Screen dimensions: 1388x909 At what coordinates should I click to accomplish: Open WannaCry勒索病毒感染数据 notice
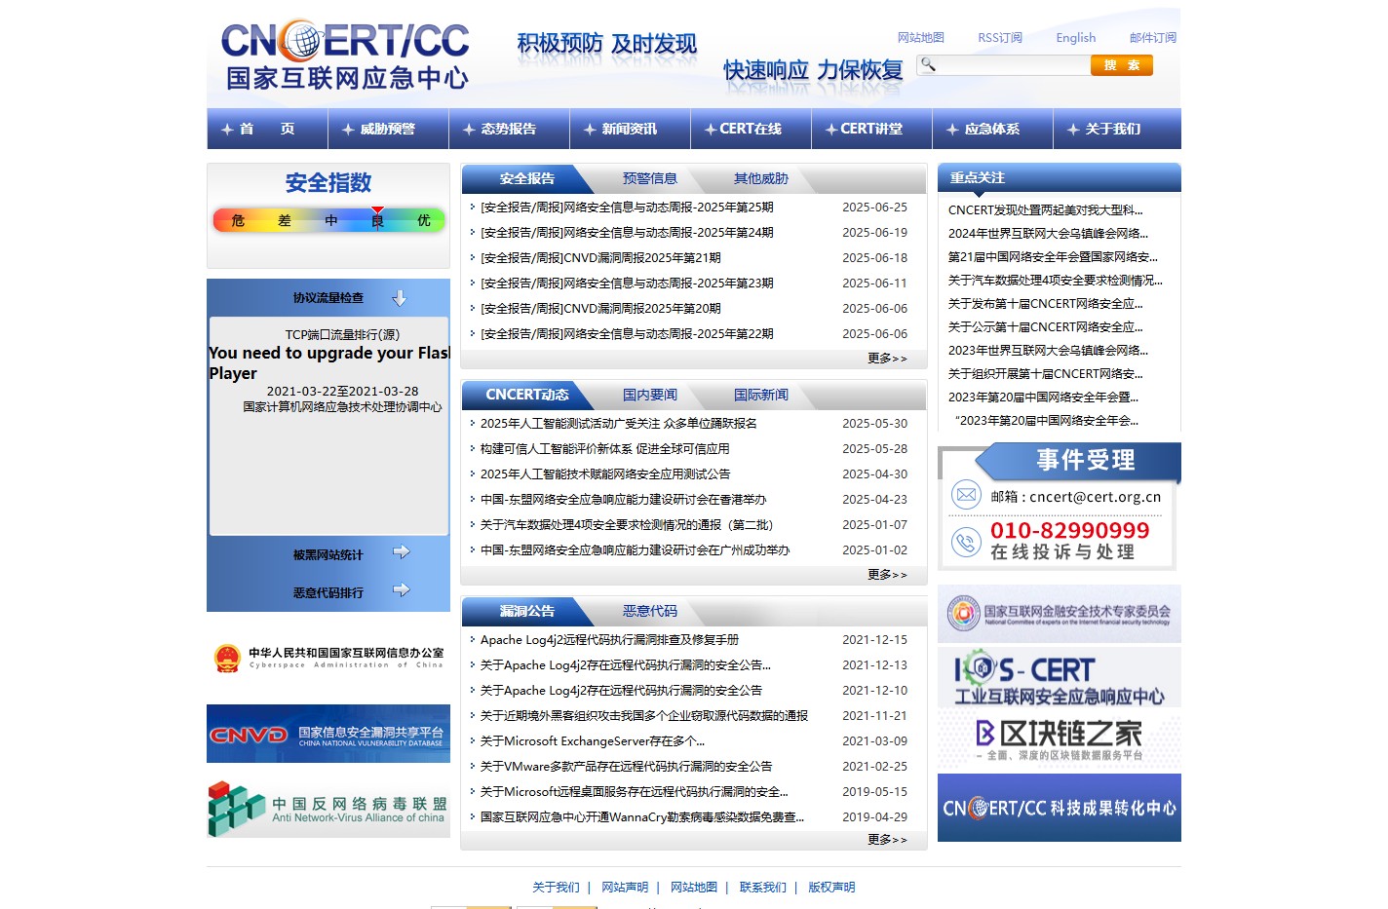tap(642, 817)
